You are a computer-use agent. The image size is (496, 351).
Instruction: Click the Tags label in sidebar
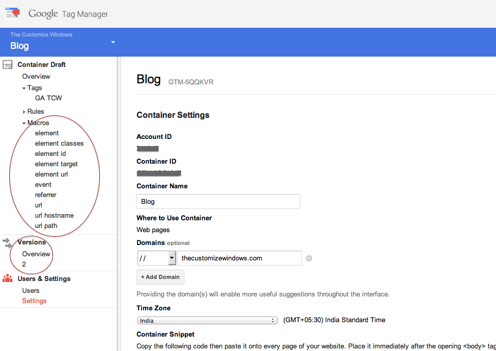[35, 87]
